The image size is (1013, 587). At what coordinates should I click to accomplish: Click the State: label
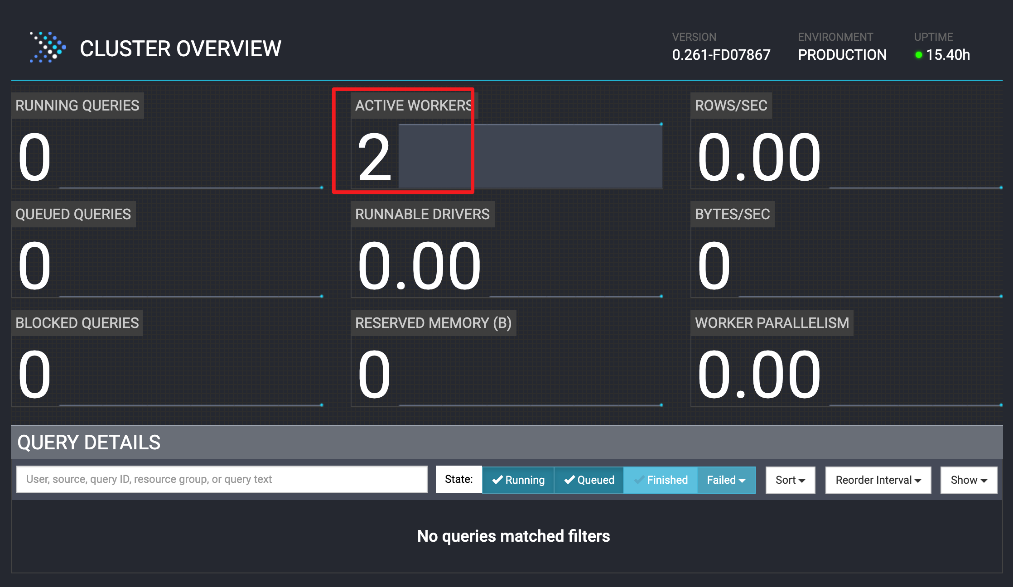[459, 479]
